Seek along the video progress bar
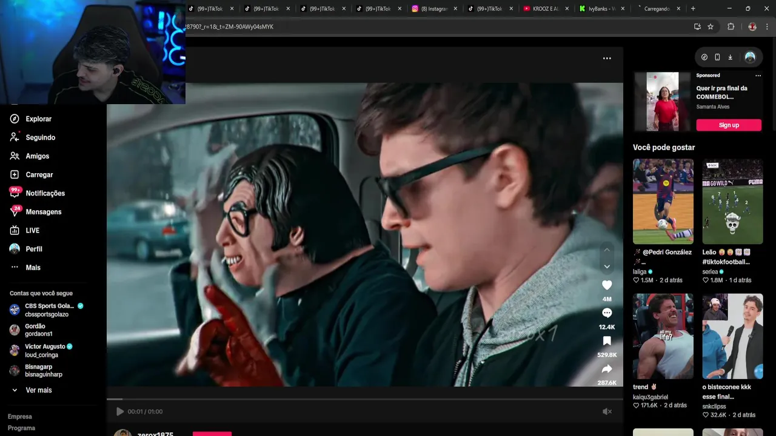This screenshot has width=776, height=436. pyautogui.click(x=365, y=399)
